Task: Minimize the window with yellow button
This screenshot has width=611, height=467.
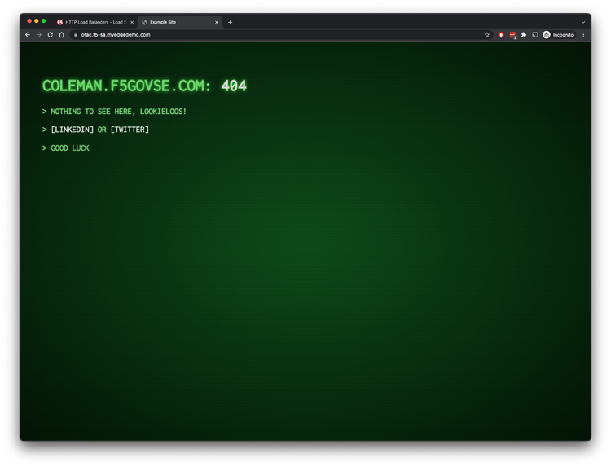Action: point(36,21)
